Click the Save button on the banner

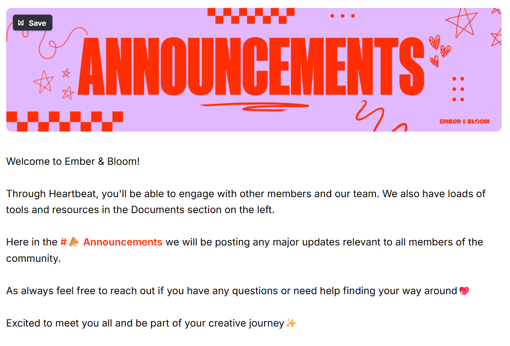pos(32,23)
